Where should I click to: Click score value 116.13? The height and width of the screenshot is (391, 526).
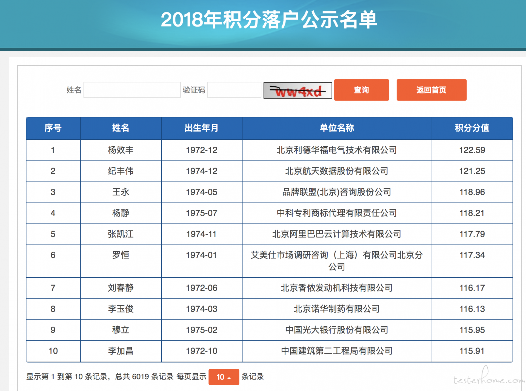(x=472, y=309)
